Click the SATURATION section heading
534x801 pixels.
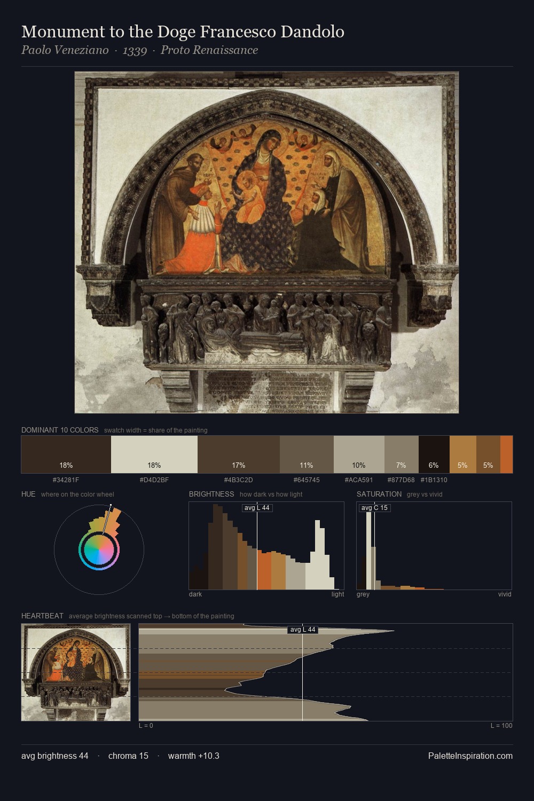pyautogui.click(x=379, y=494)
